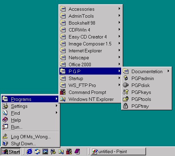The height and width of the screenshot is (156, 175).
Task: Expand the AdminTools submenu arrow
Action: [119, 16]
